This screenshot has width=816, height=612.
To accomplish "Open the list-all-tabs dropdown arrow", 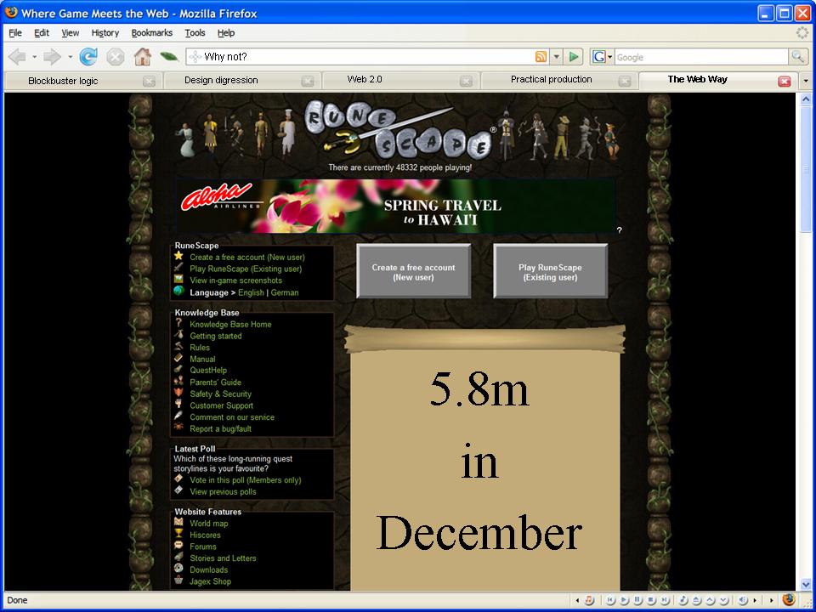I will [806, 81].
